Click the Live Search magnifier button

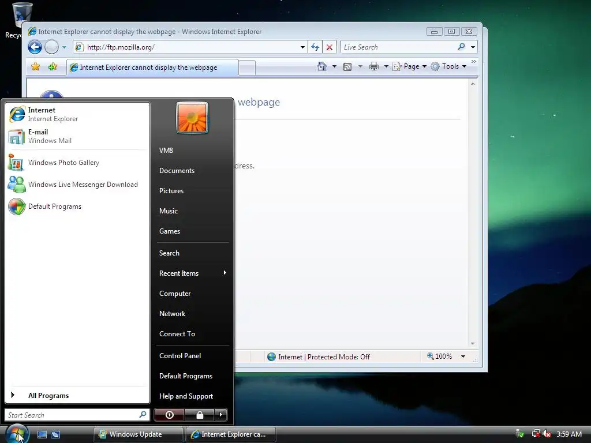tap(461, 47)
